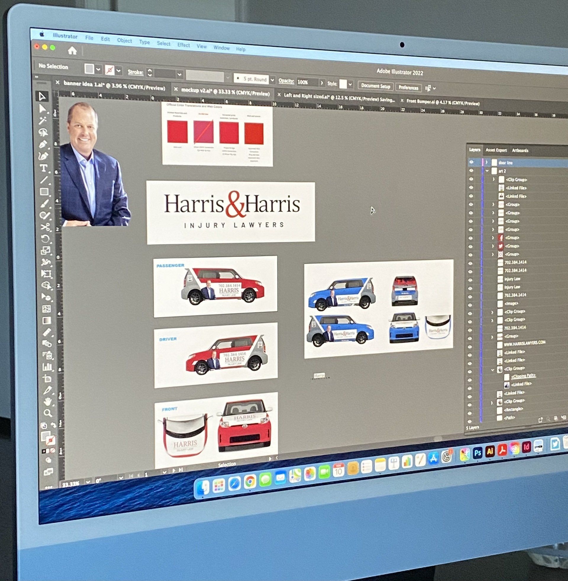This screenshot has height=581, width=568.
Task: Click the Preferences button
Action: coord(409,88)
